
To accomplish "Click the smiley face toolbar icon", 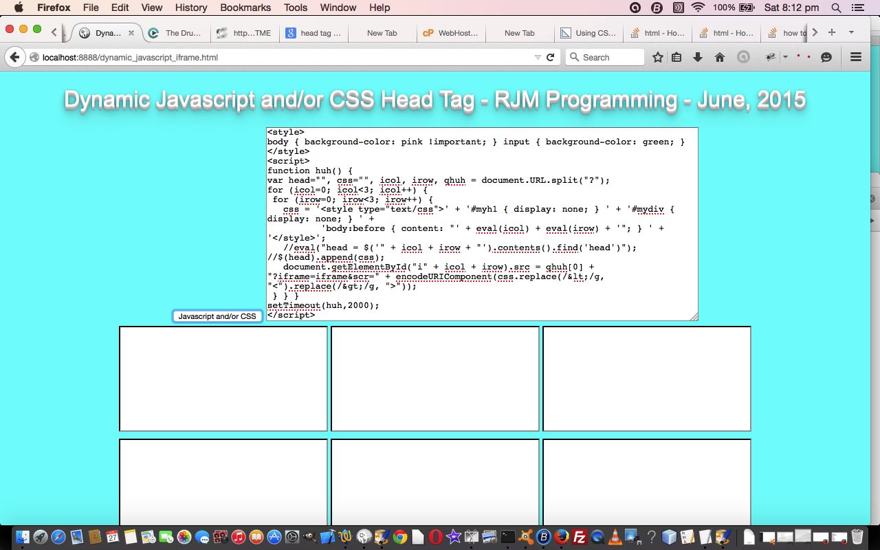I will 826,58.
